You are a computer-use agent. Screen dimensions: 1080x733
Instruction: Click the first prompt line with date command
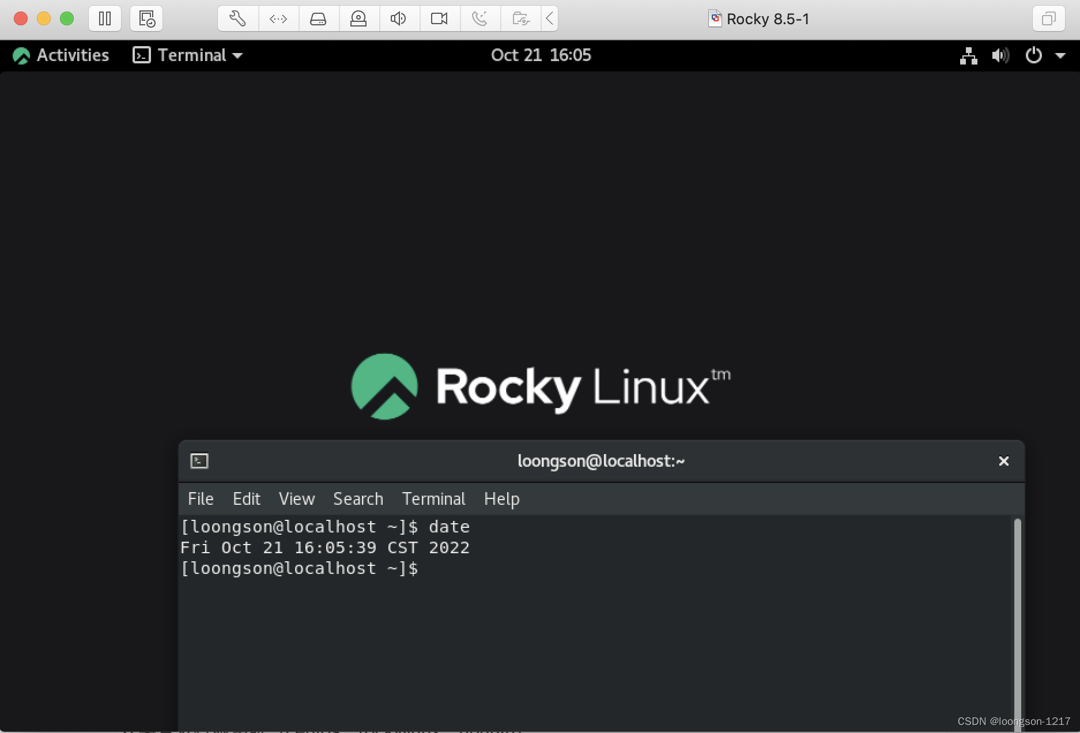(326, 527)
